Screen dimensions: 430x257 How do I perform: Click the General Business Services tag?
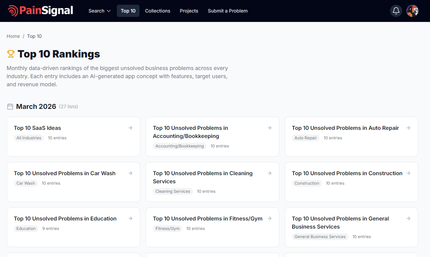click(x=320, y=237)
